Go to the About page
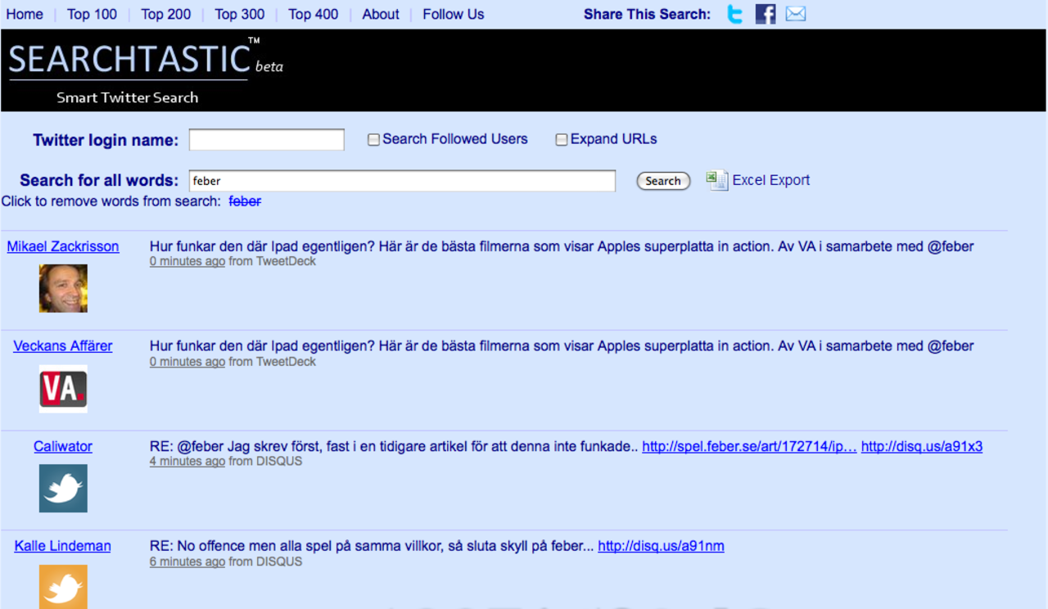Viewport: 1048px width, 609px height. point(381,14)
